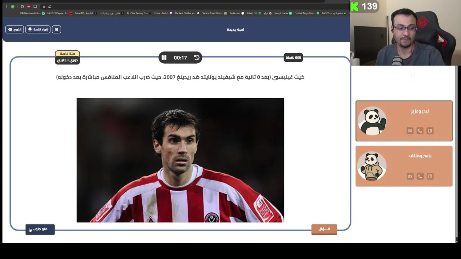Click the hoodie panda avatar of ياسر ومنتف
The width and height of the screenshot is (461, 259).
(x=372, y=166)
